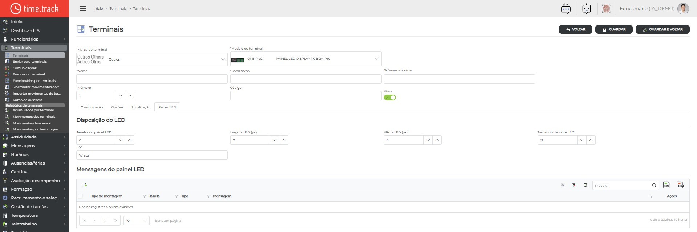Screen dimensions: 697x232
Task: Expand the Assiduidade sidebar menu
Action: [x=34, y=137]
